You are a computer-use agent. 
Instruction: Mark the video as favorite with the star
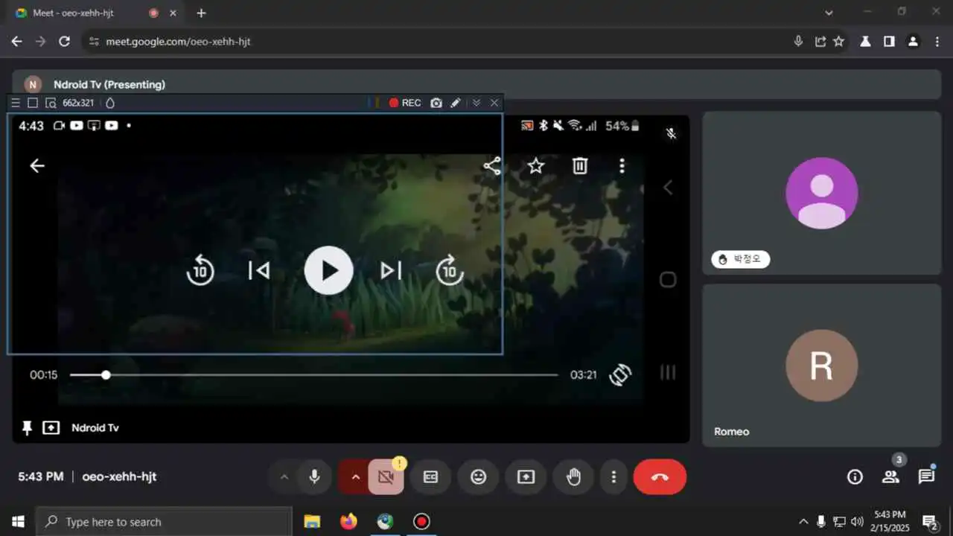pyautogui.click(x=536, y=166)
